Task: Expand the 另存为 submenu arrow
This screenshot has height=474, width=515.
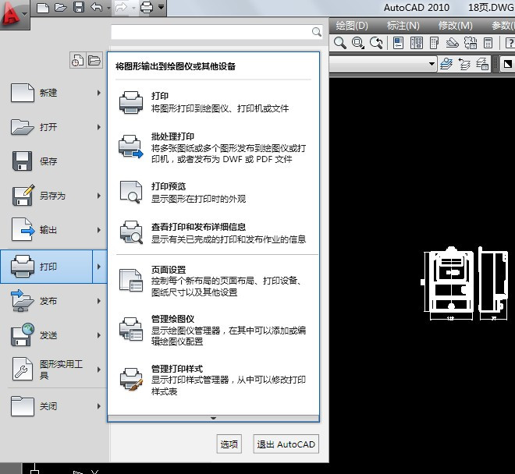Action: (99, 196)
